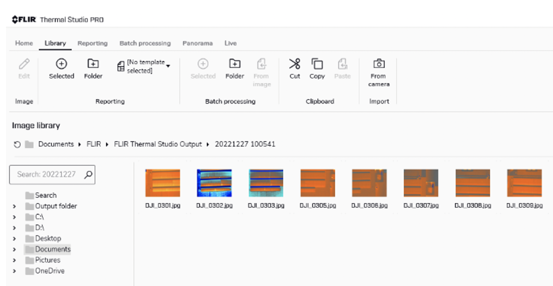Select the Pictures folder in tree
Viewport: 553px width, 286px height.
[48, 260]
